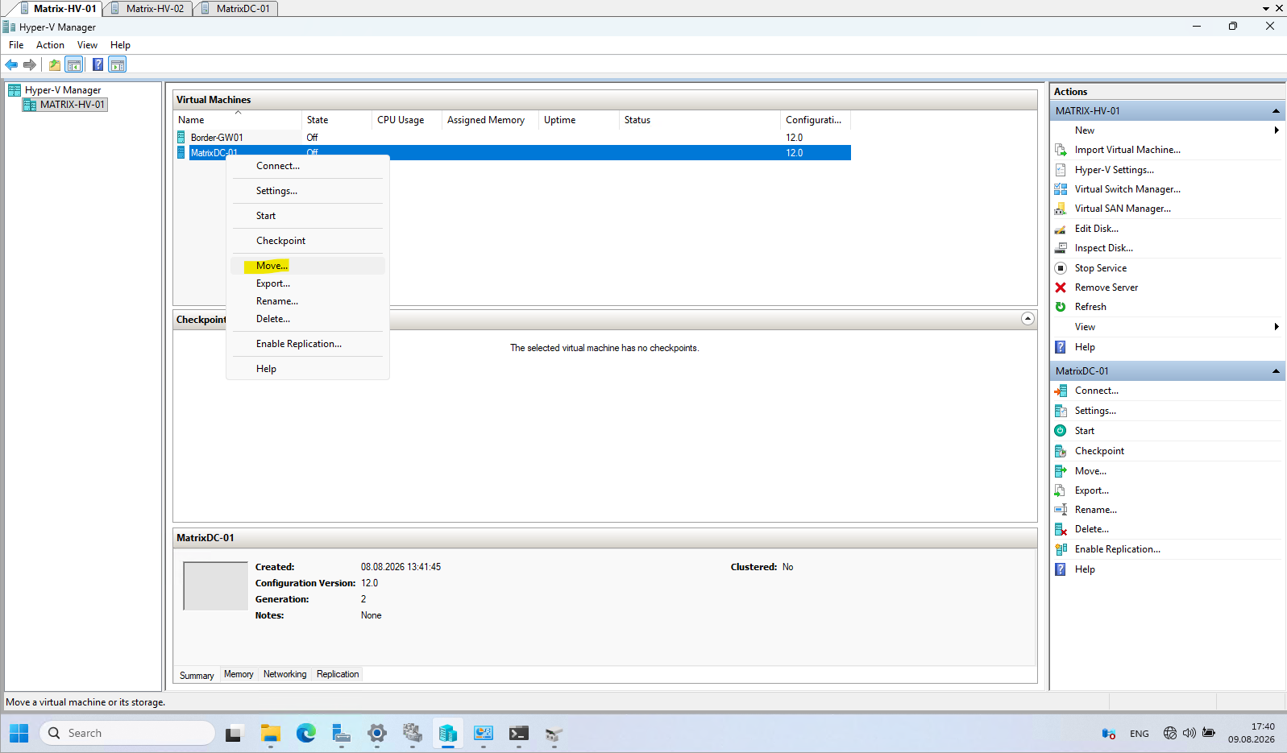Click the taskbar Search box
Image resolution: width=1287 pixels, height=753 pixels.
coord(127,734)
